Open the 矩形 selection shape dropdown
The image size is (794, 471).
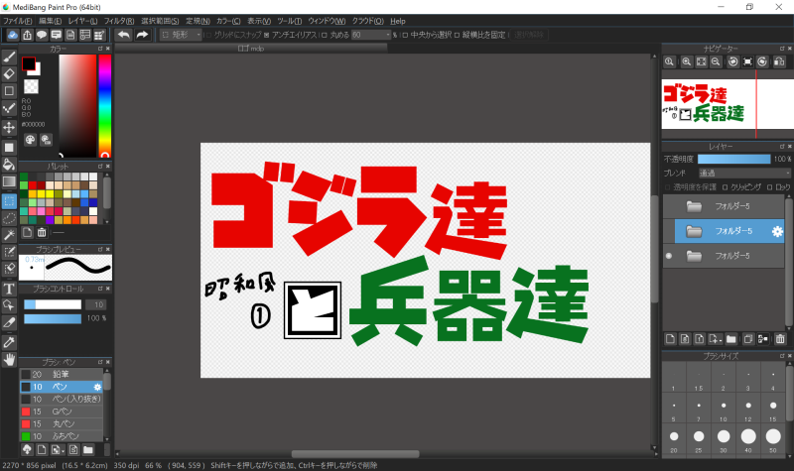pyautogui.click(x=181, y=35)
